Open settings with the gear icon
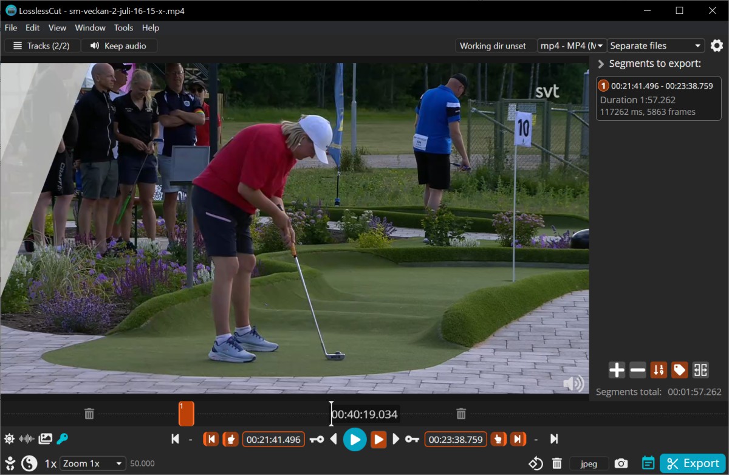Image resolution: width=729 pixels, height=475 pixels. [717, 46]
